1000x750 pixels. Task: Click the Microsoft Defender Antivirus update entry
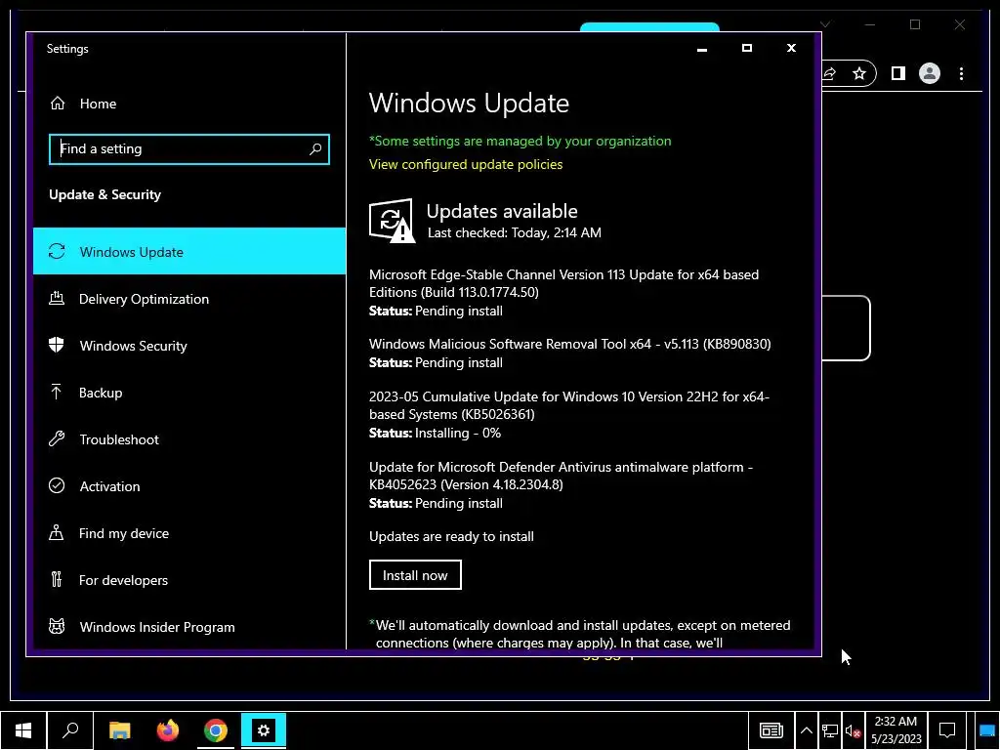click(x=562, y=484)
